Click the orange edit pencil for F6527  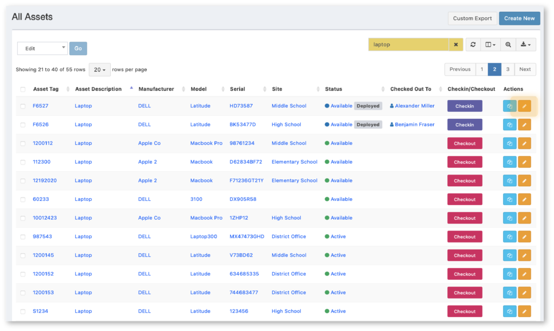(x=524, y=106)
